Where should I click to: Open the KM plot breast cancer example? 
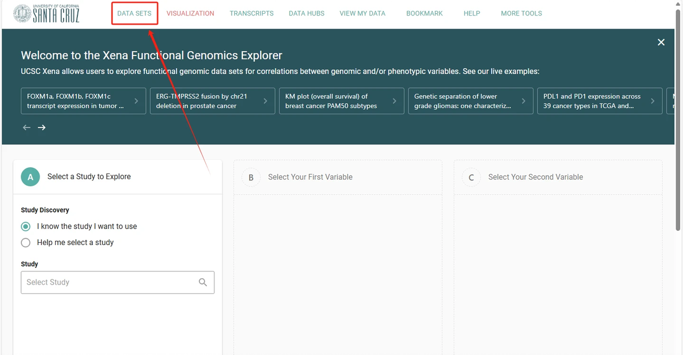pos(341,101)
